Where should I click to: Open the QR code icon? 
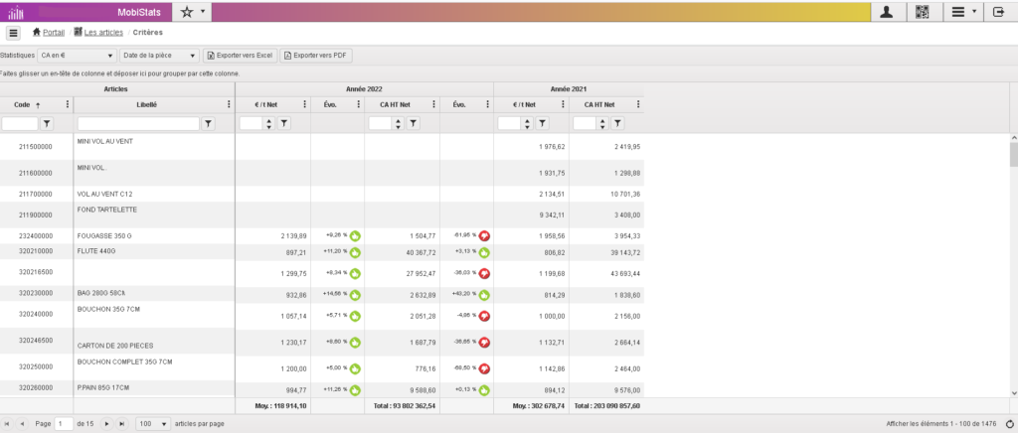click(x=923, y=12)
